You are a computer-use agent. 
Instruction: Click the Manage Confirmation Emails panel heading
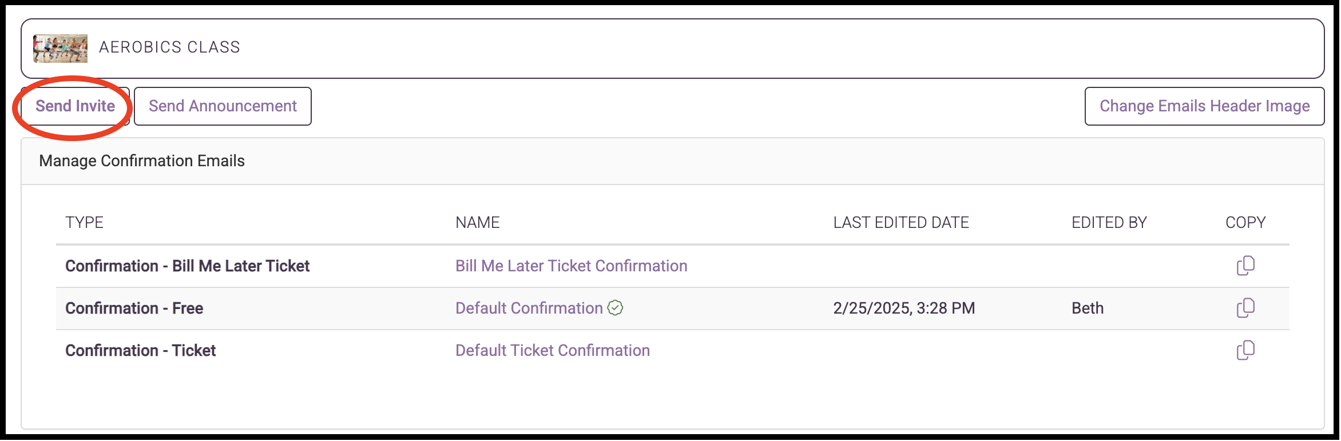(x=142, y=161)
